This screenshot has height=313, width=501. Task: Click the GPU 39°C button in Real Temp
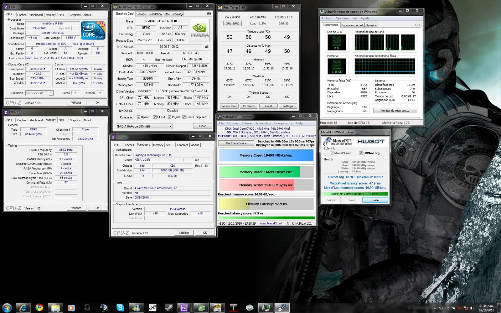click(x=232, y=23)
